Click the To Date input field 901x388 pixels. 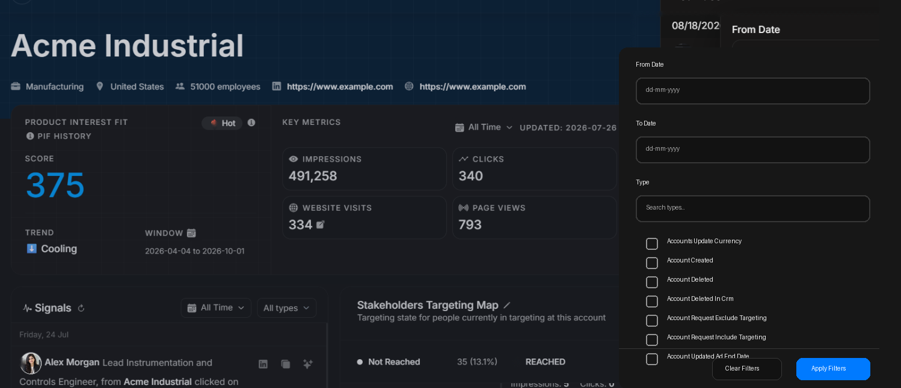[x=752, y=150]
